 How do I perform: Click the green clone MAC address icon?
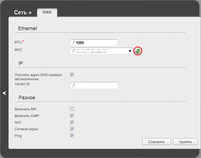(x=138, y=51)
